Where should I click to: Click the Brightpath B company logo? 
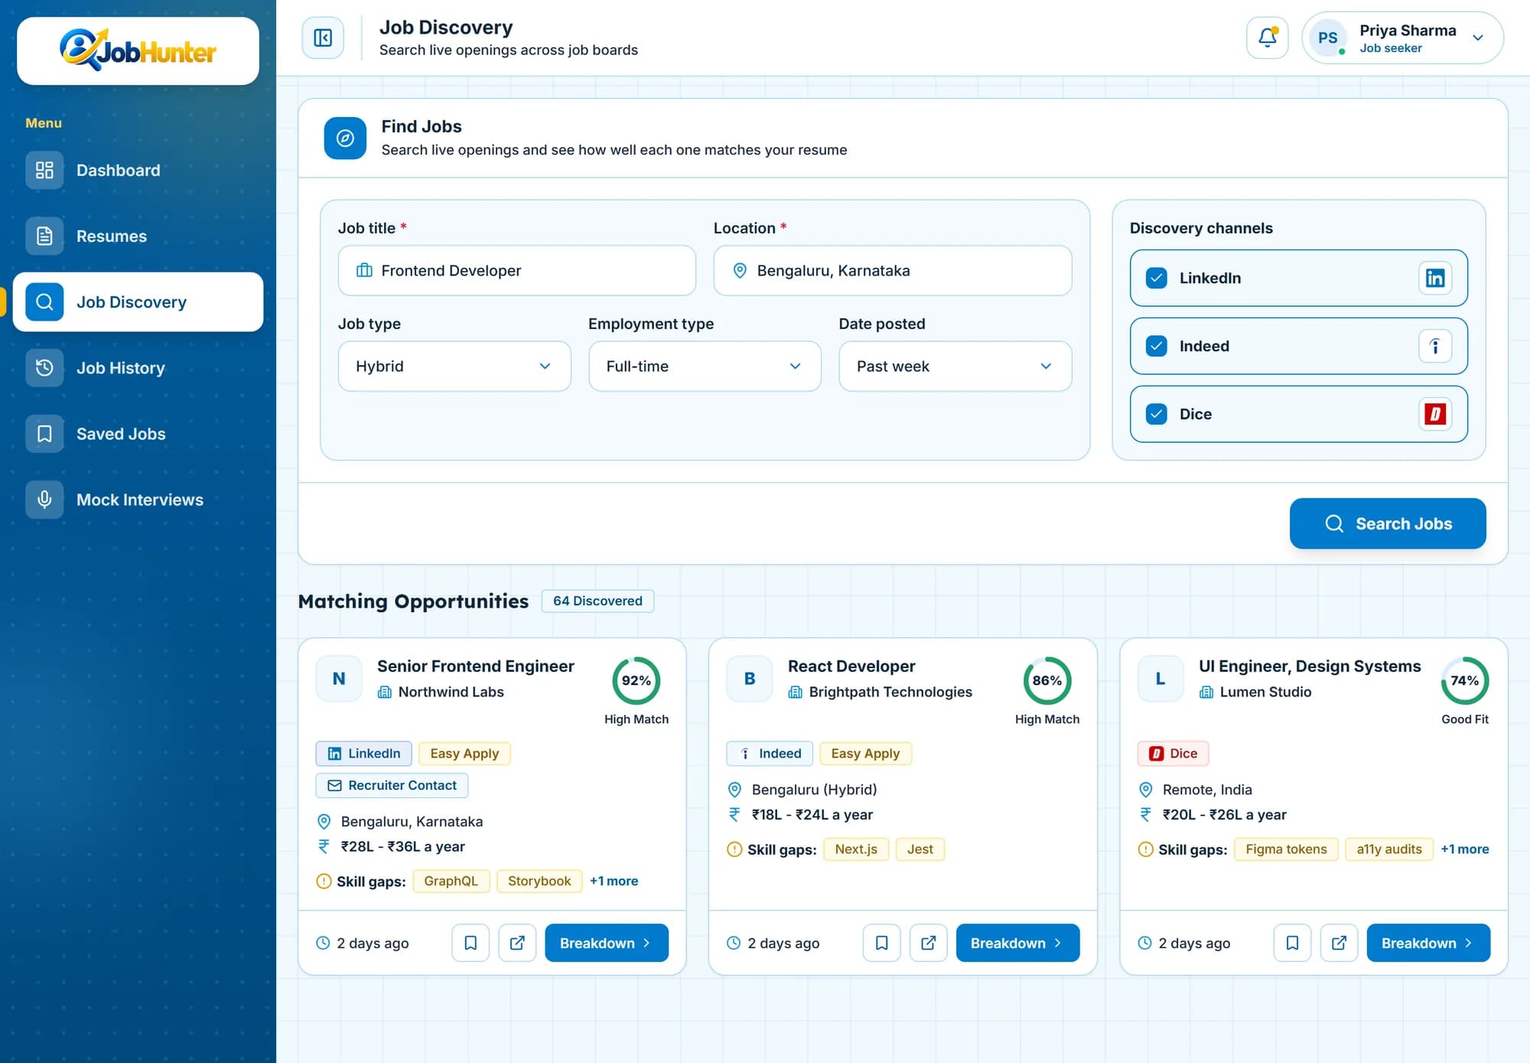[750, 679]
